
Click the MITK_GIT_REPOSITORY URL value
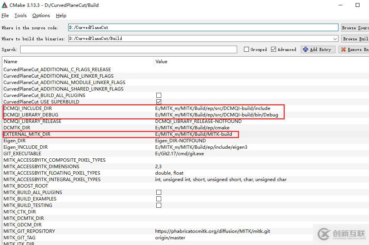(x=212, y=231)
